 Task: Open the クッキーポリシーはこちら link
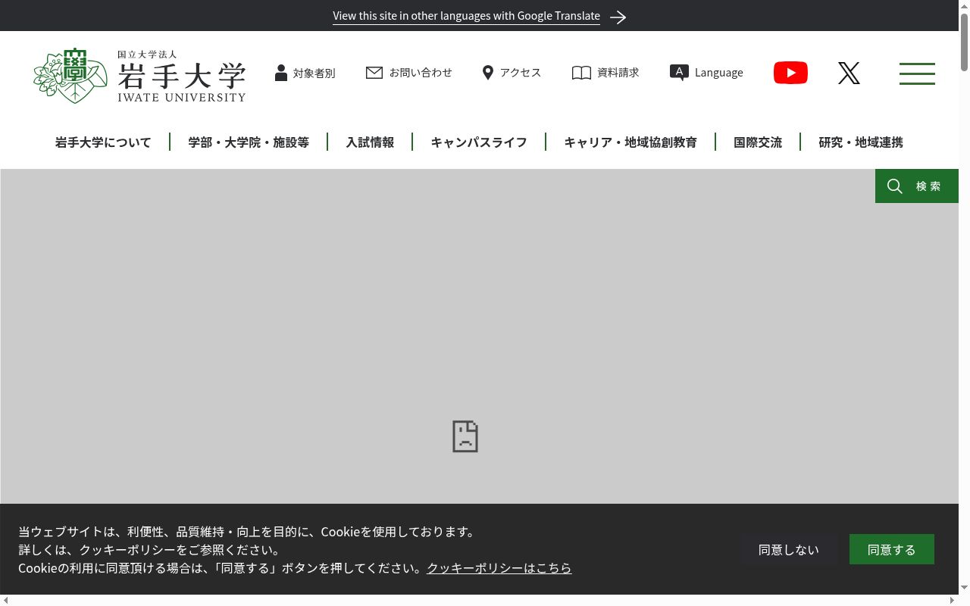coord(499,568)
